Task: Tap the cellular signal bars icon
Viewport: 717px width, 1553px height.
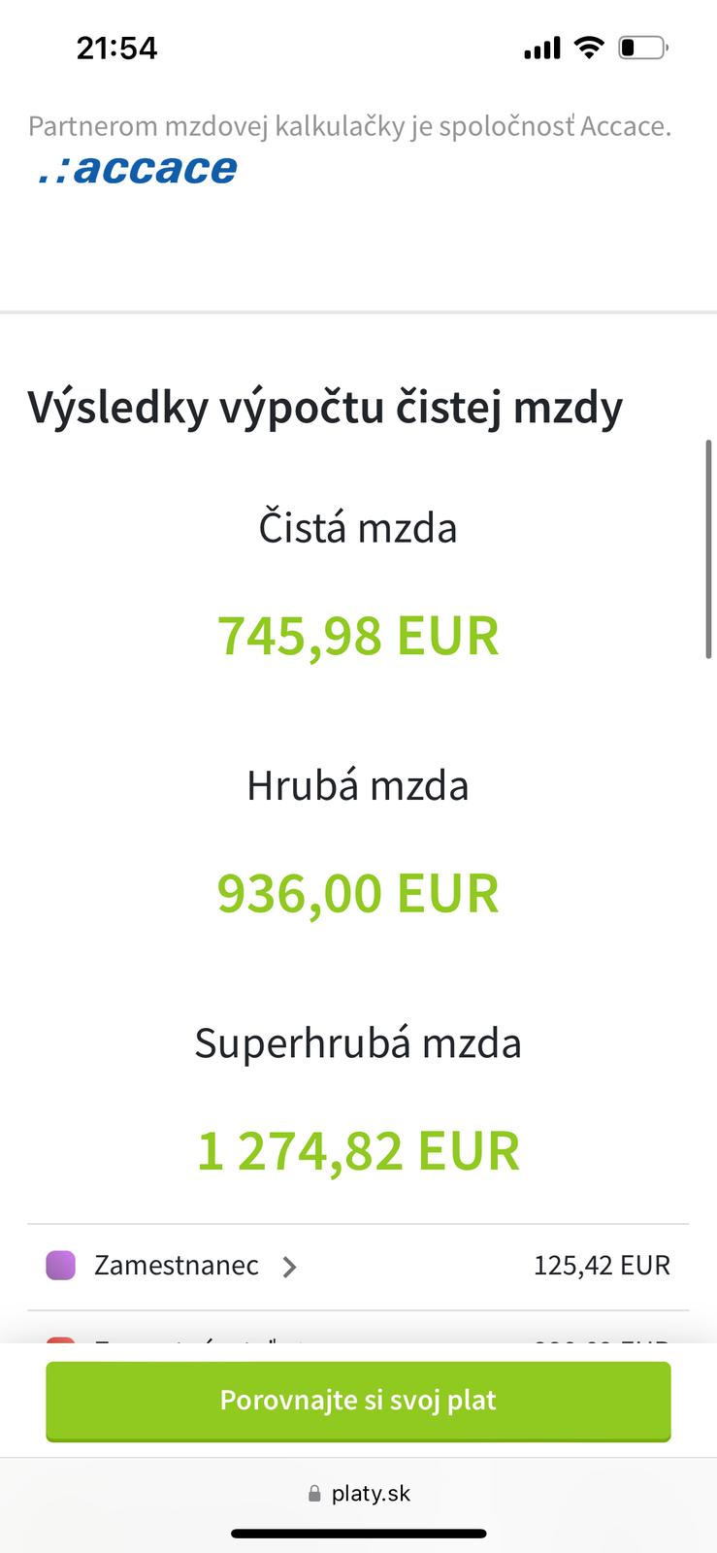Action: (542, 48)
